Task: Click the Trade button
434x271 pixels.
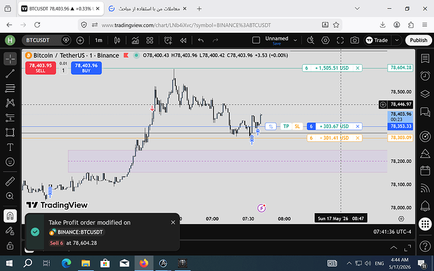Action: coord(377,40)
